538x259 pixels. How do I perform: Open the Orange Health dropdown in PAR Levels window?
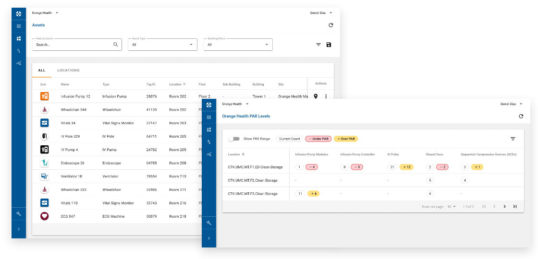click(x=235, y=104)
